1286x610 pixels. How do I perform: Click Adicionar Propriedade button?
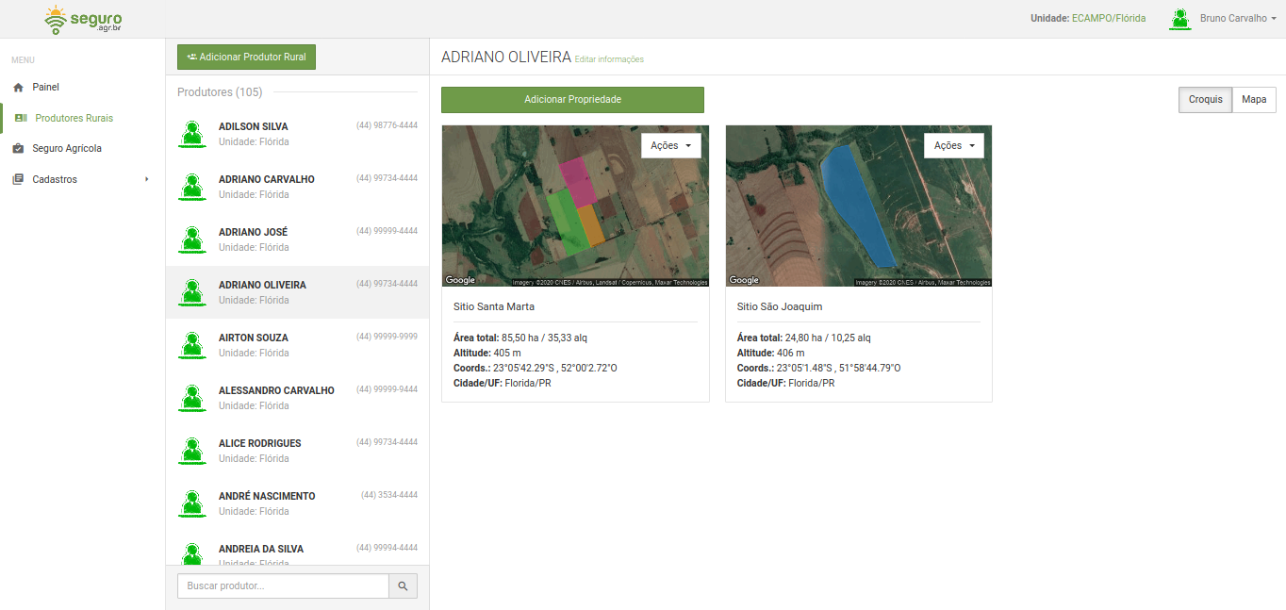[572, 100]
